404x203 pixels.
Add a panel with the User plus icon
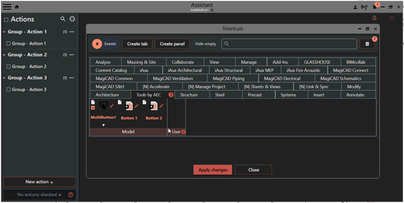pyautogui.click(x=183, y=132)
